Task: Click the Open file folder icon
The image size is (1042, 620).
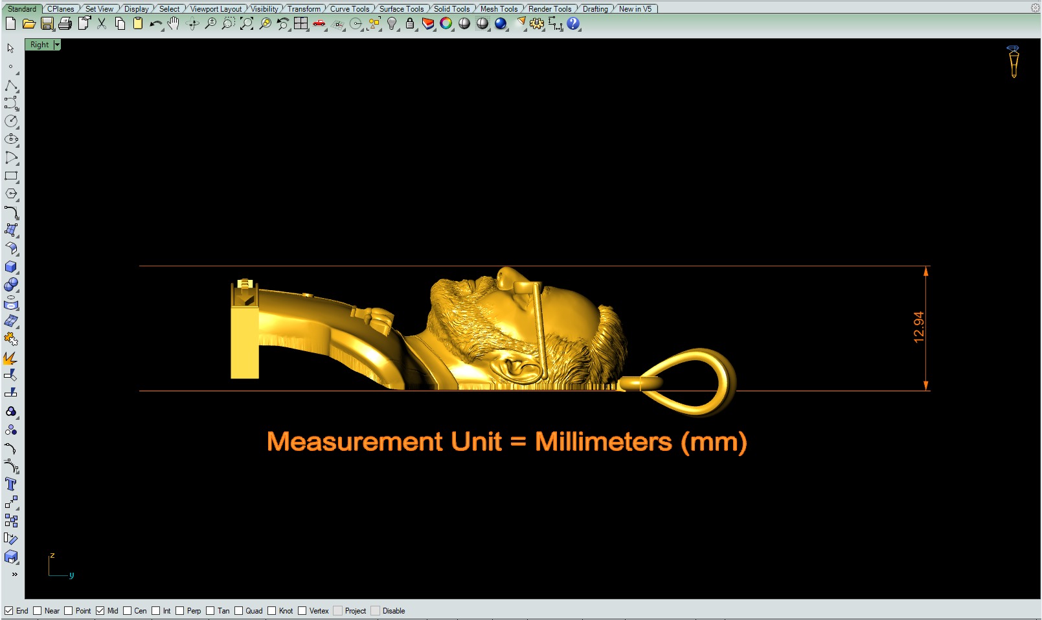Action: [x=28, y=24]
